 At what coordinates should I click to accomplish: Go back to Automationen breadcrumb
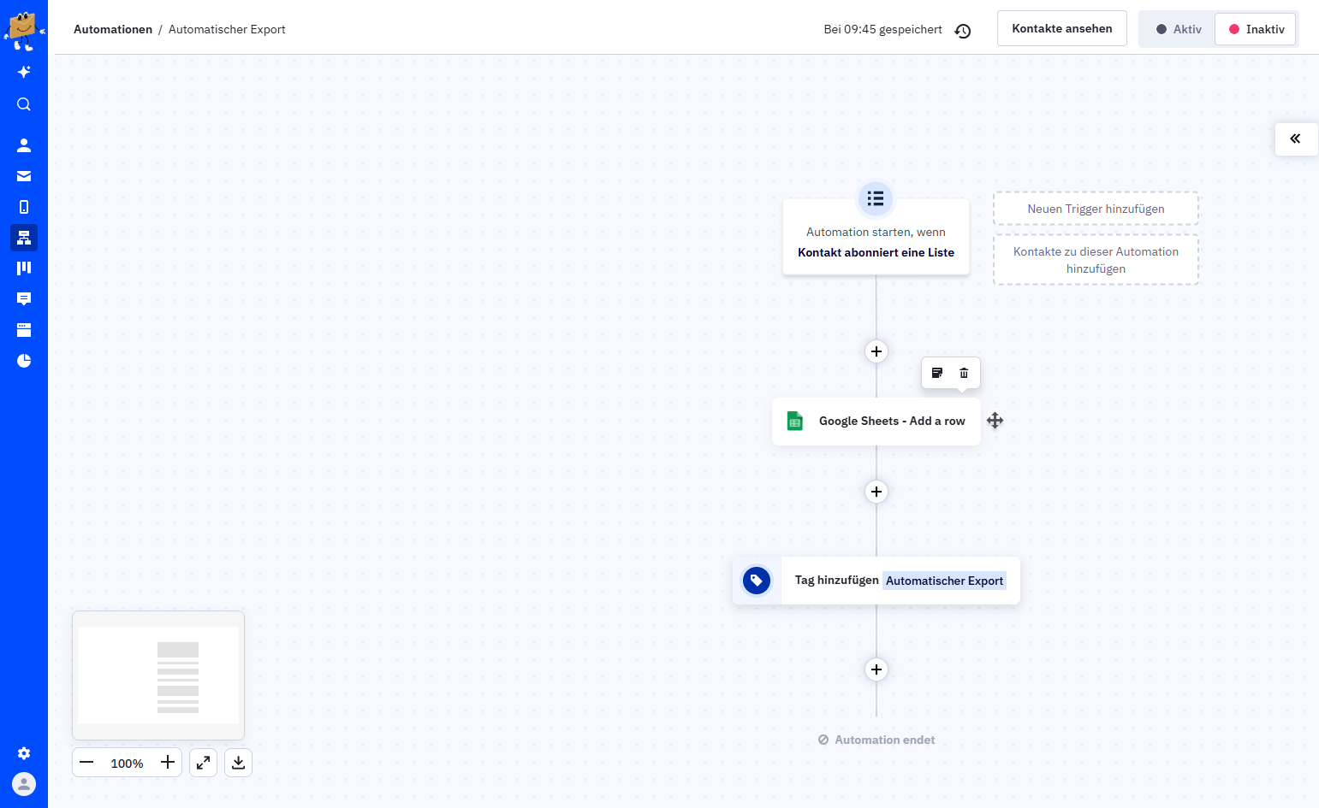tap(113, 29)
